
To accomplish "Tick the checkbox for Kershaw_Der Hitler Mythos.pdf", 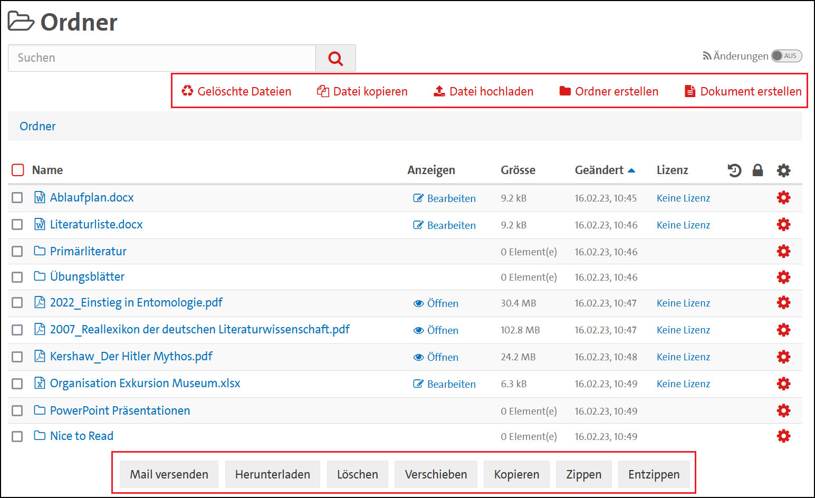I will click(17, 357).
